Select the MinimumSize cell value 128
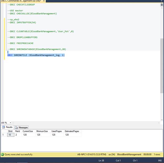 coord(43,135)
